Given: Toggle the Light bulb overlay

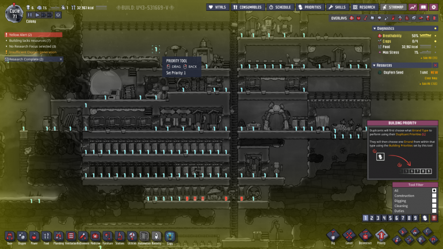Looking at the screenshot, I should pos(379,18).
